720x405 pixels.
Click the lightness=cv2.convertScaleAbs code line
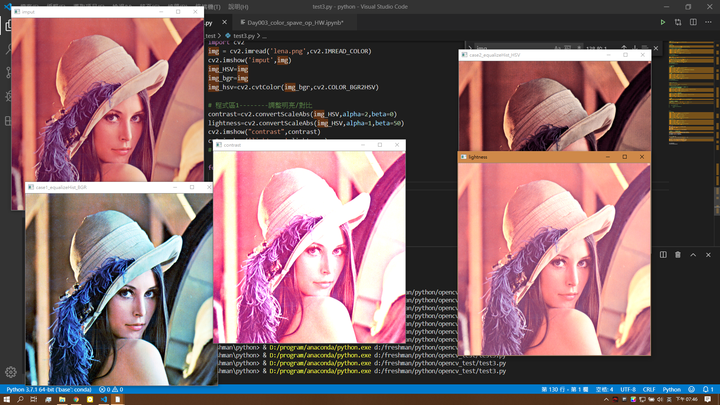click(306, 123)
